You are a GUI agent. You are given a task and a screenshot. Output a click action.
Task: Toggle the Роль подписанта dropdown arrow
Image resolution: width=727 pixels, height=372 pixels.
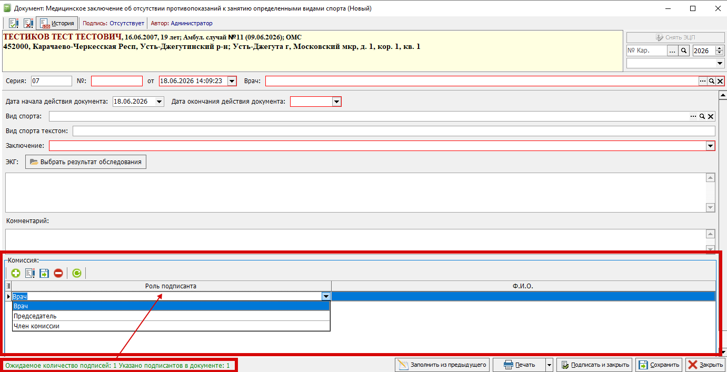click(x=325, y=296)
